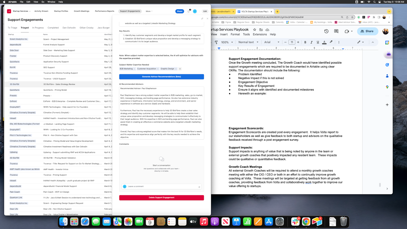The width and height of the screenshot is (407, 229).
Task: Open Extensions menu in Google Docs
Action: tap(260, 34)
